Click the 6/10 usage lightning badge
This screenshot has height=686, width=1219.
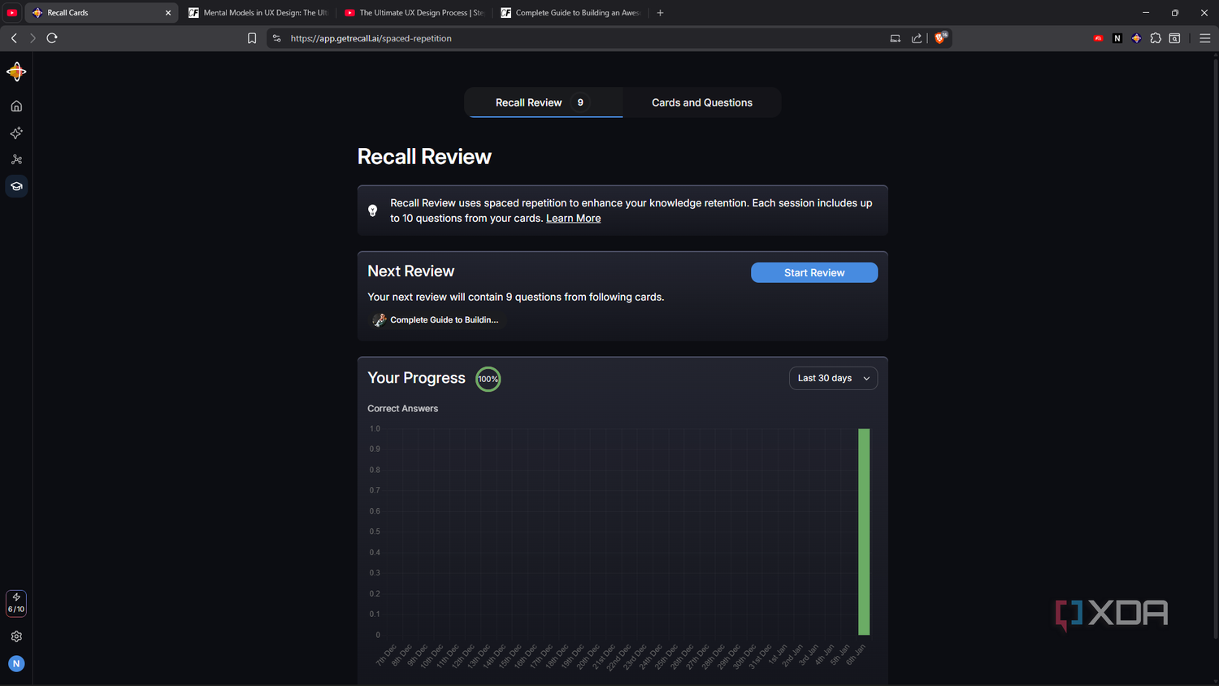16,603
